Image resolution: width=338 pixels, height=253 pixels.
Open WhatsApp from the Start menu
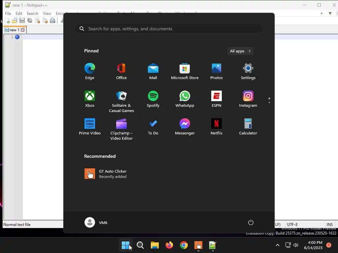pos(185,99)
